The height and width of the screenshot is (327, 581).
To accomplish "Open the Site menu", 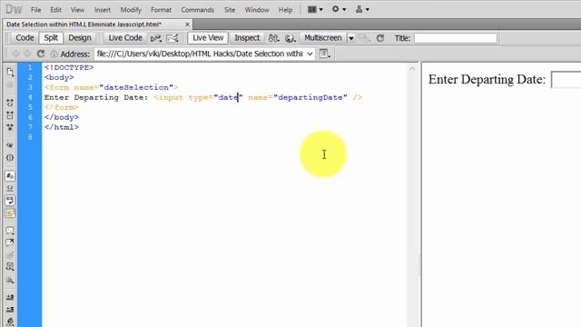I will (230, 10).
